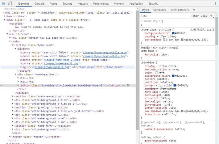Click the element.style rule block
Screen dimensions: 219x144
coord(177,23)
